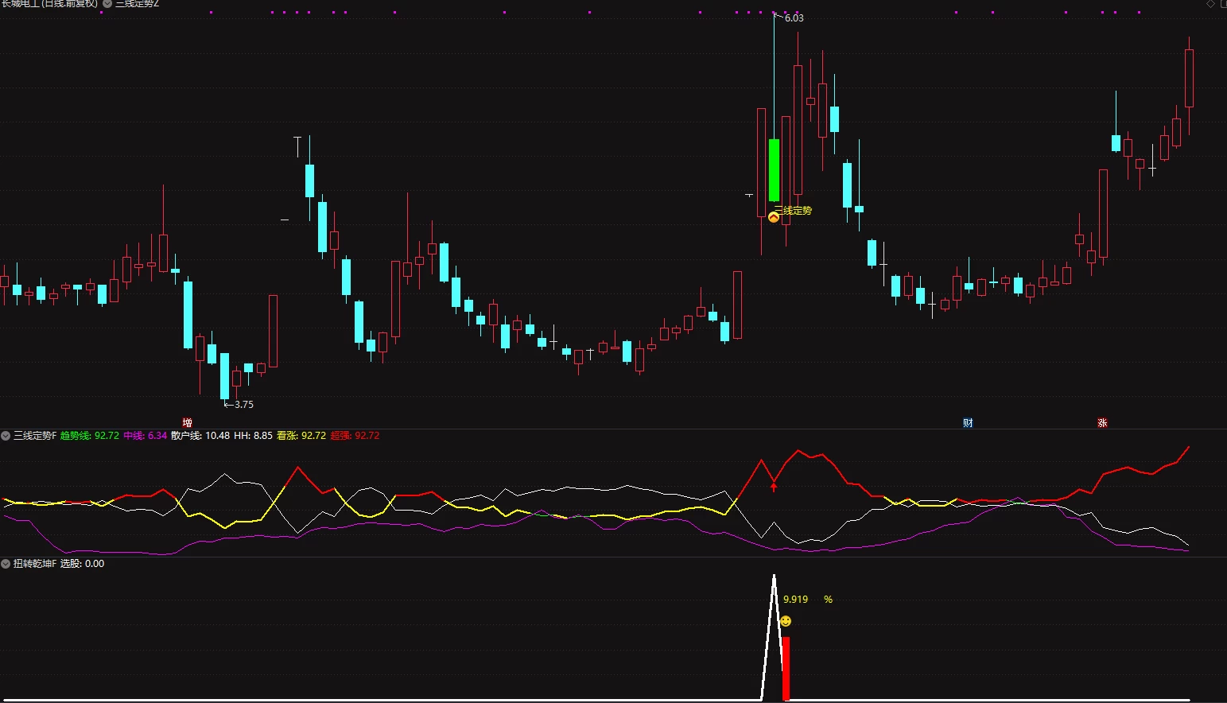This screenshot has height=703, width=1227.
Task: Click the 涨 event marker icon
Action: (1102, 423)
